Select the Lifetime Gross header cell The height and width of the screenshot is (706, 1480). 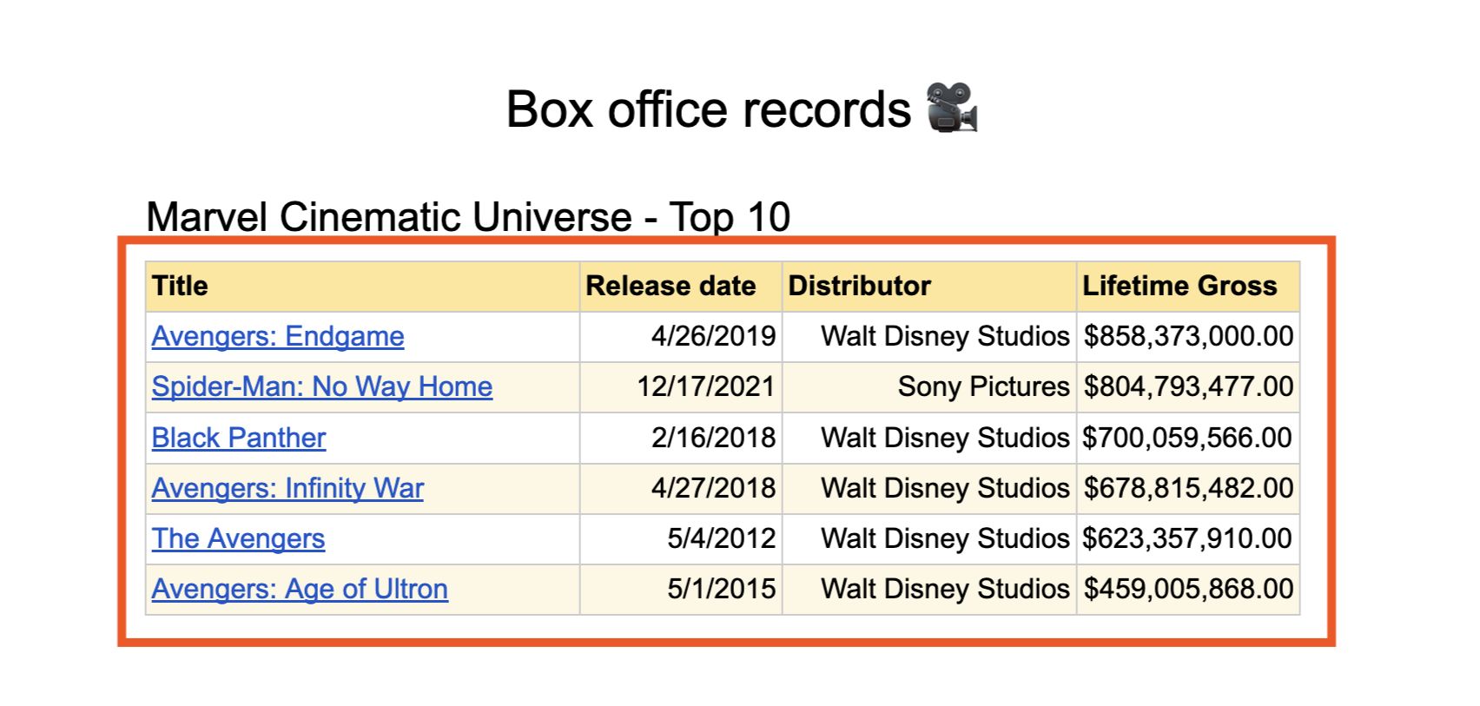1188,287
